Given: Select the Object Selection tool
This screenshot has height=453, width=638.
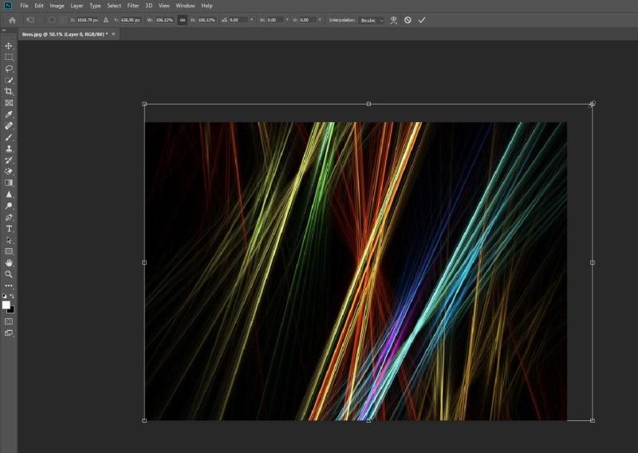Looking at the screenshot, I should click(9, 81).
